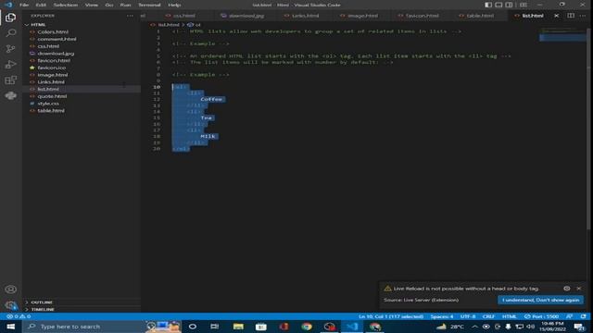Click Spaces: 4 indentation setting

pyautogui.click(x=442, y=316)
